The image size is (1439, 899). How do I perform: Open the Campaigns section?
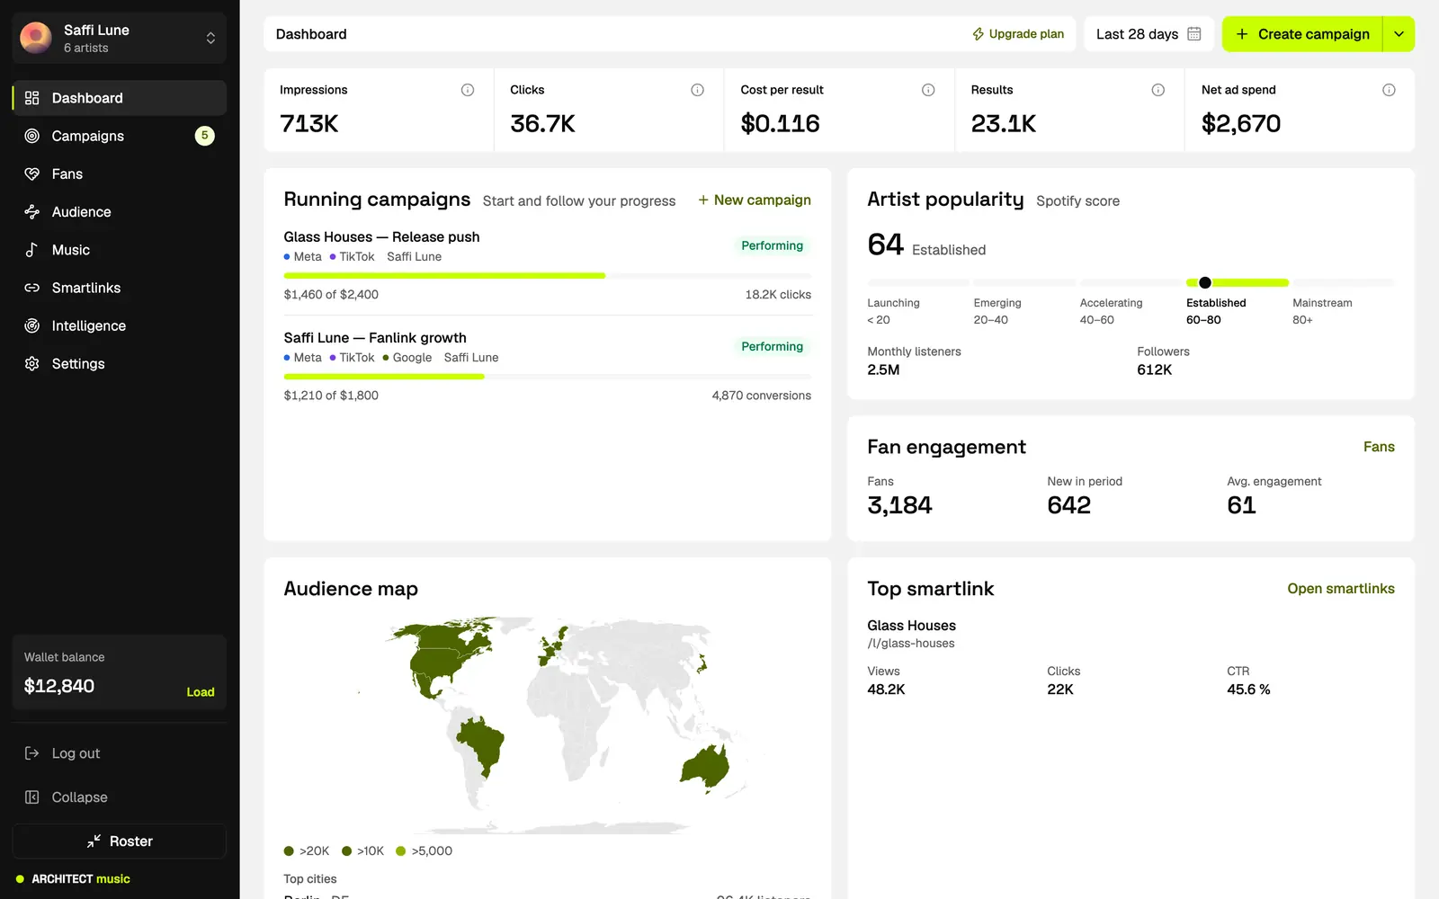(119, 136)
